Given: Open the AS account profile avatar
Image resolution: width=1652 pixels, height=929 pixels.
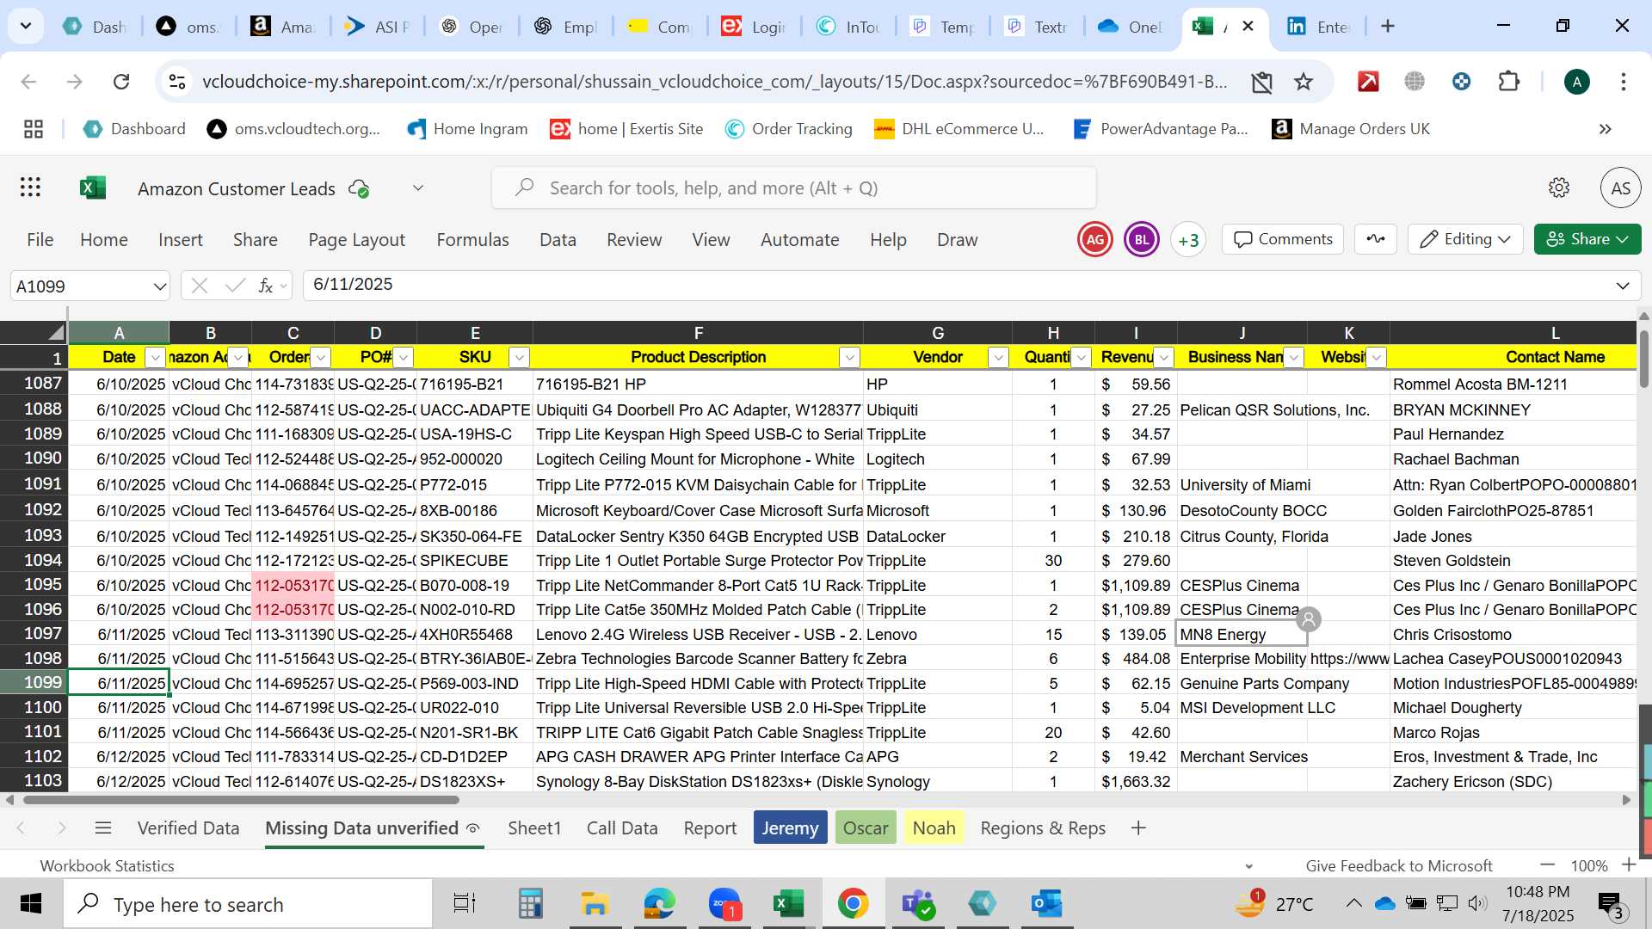Looking at the screenshot, I should coord(1620,188).
